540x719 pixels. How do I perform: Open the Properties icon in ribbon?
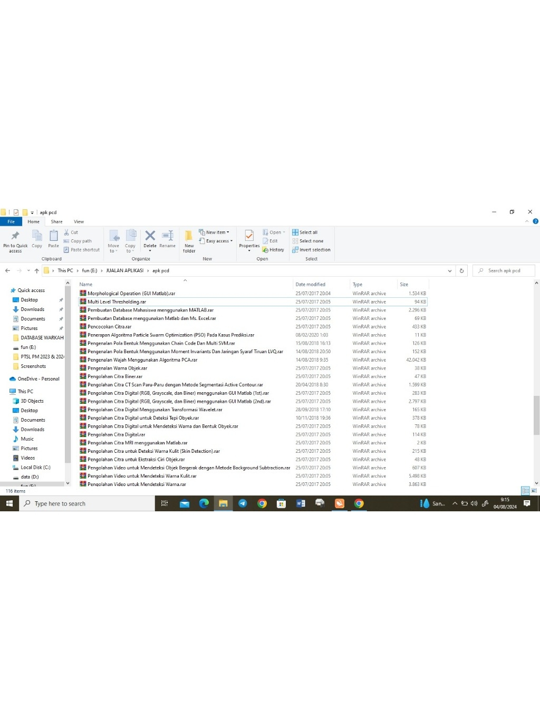[x=249, y=240]
